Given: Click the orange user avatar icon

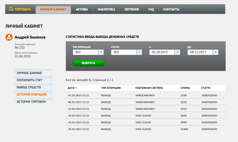Looking at the screenshot, I should (9, 37).
